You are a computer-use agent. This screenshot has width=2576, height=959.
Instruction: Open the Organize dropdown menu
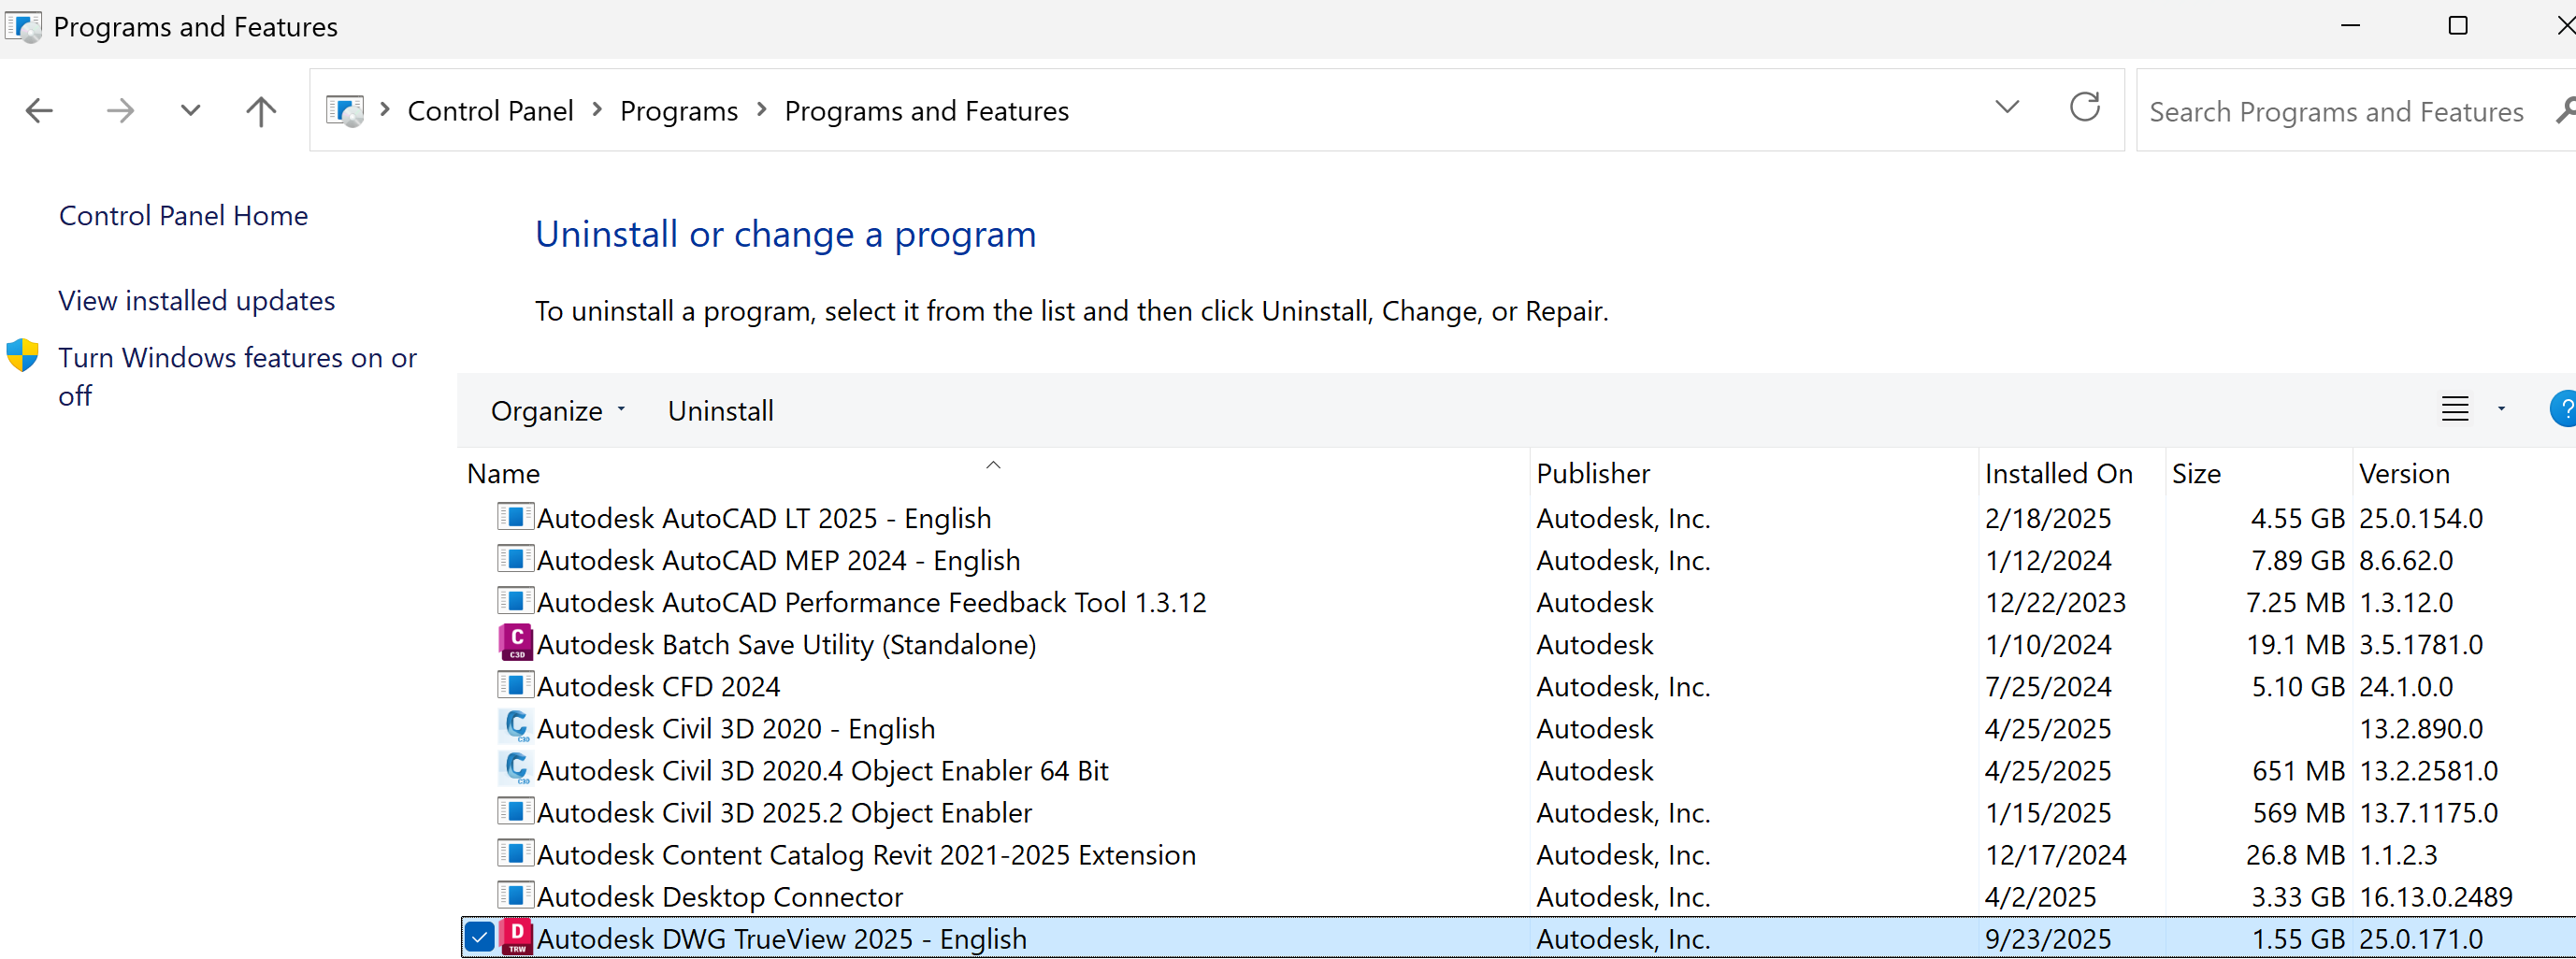click(x=557, y=411)
